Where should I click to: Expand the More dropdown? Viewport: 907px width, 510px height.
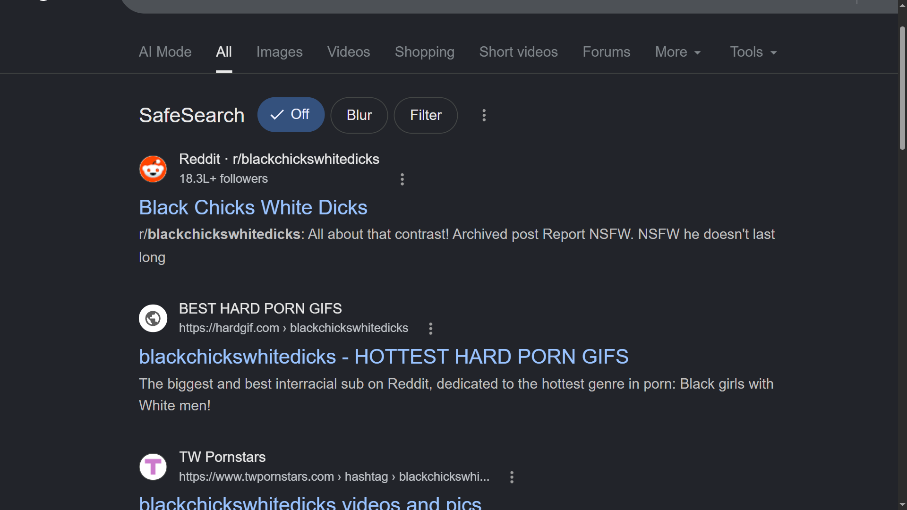(678, 52)
